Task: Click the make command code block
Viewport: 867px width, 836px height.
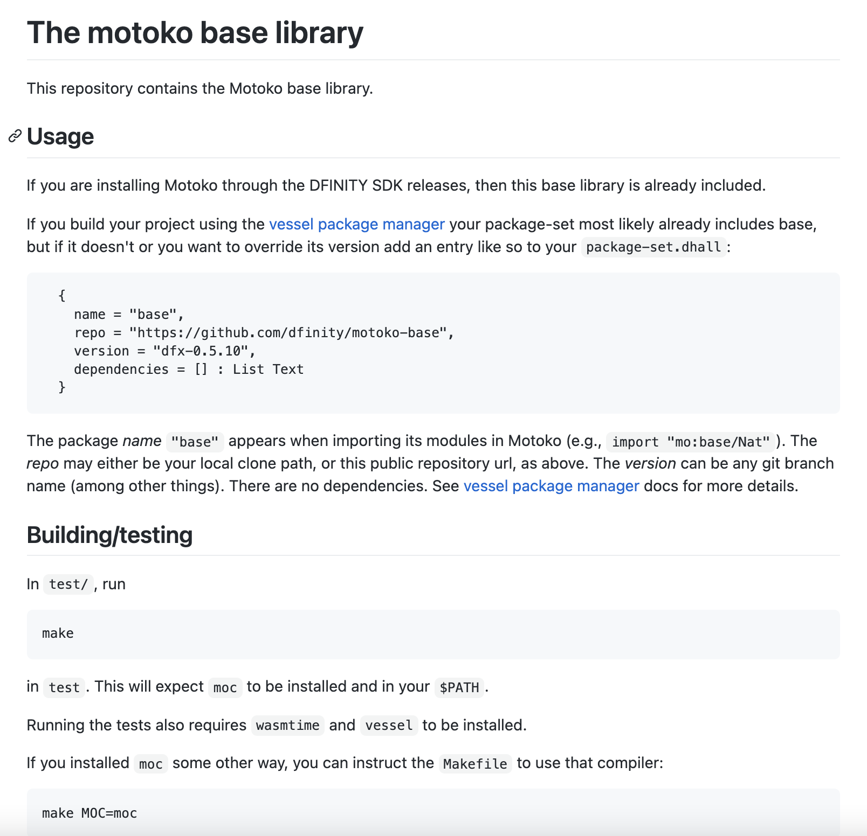Action: click(433, 634)
